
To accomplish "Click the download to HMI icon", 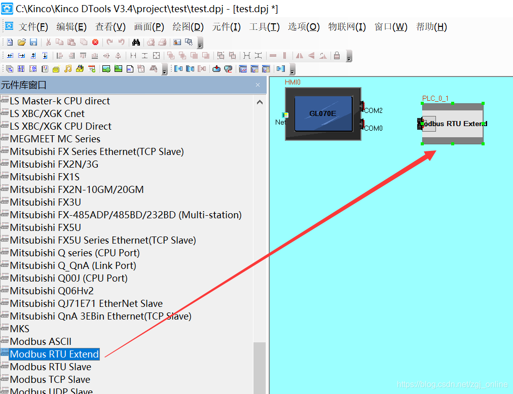I will 216,69.
